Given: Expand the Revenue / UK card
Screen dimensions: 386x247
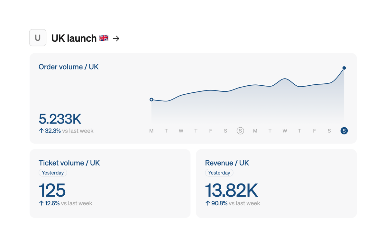Looking at the screenshot, I should (x=276, y=183).
